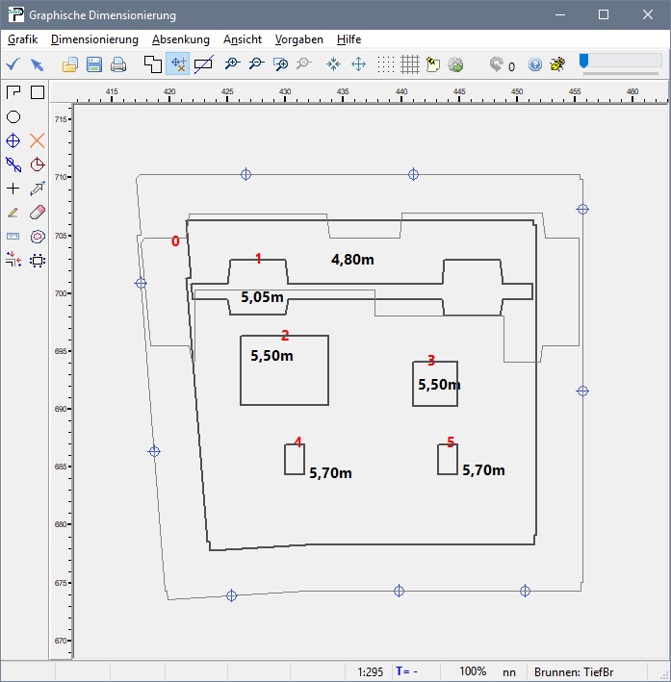Click the blue crosshair well placement tool

[13, 140]
